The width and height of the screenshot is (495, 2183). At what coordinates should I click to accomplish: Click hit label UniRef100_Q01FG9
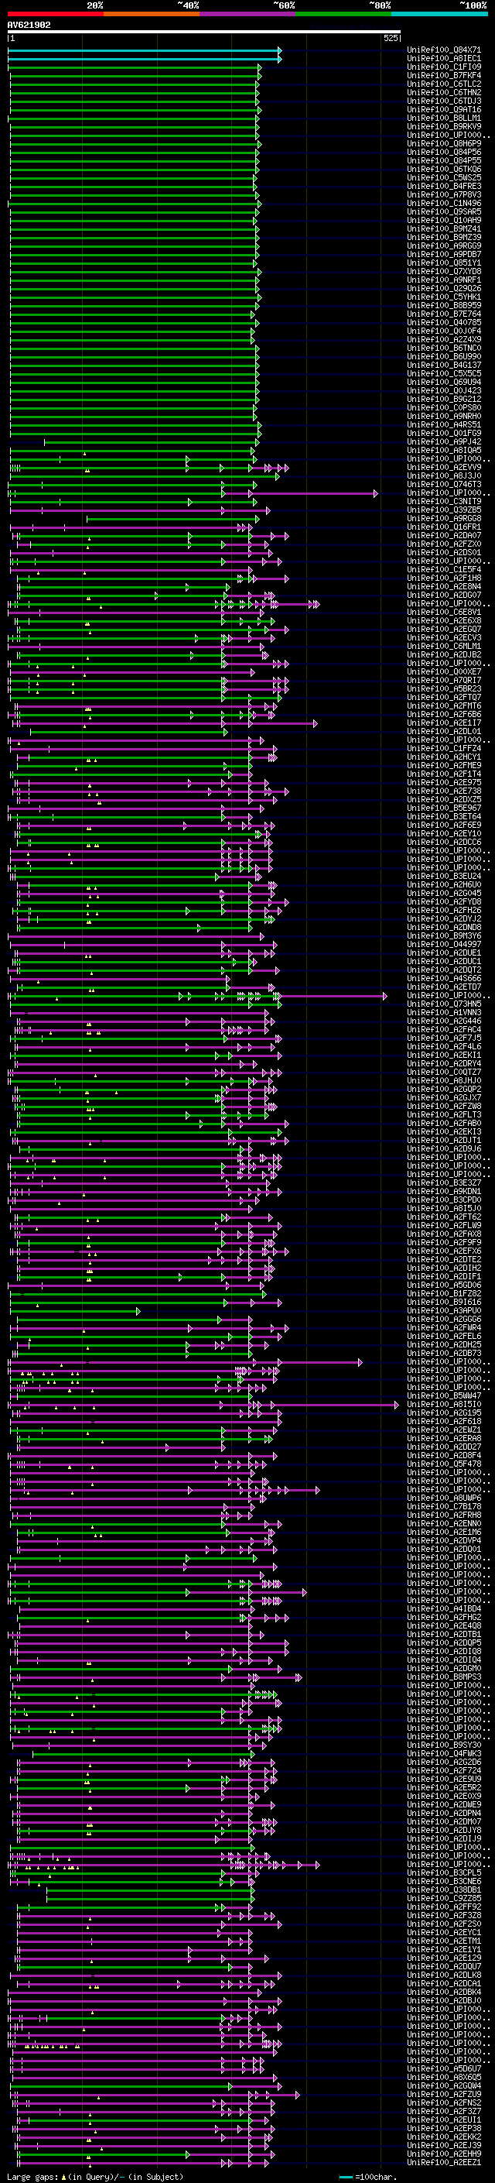pyautogui.click(x=444, y=433)
